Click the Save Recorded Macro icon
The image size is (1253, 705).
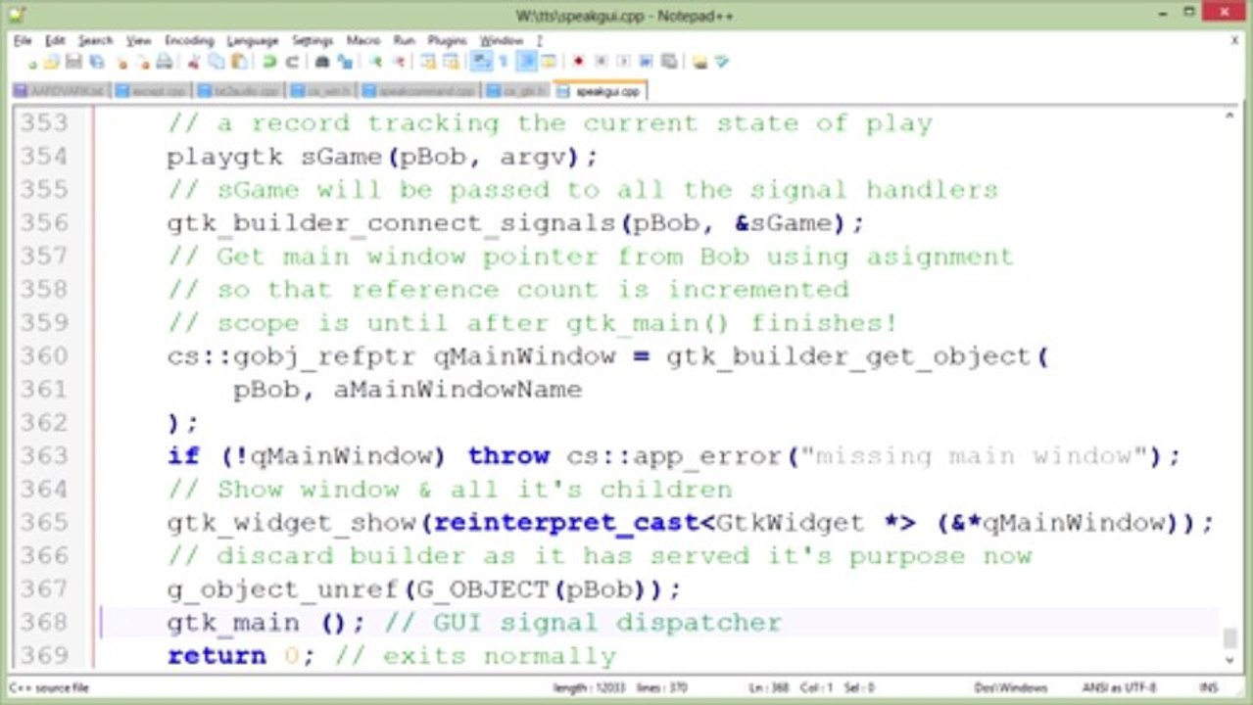click(669, 62)
